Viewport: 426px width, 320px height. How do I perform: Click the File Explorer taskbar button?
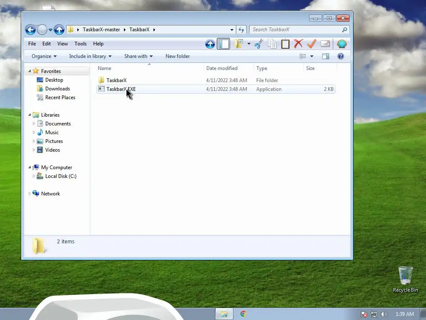(224, 314)
